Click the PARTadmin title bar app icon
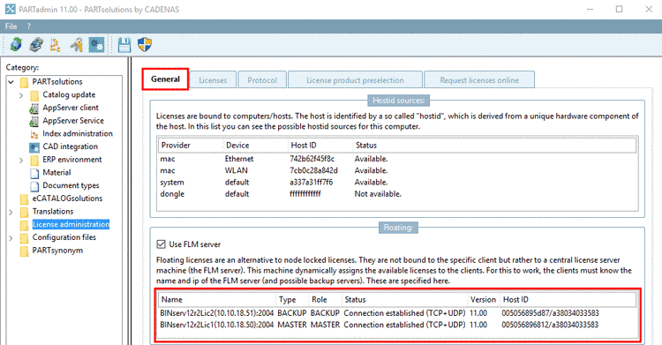 [10, 9]
